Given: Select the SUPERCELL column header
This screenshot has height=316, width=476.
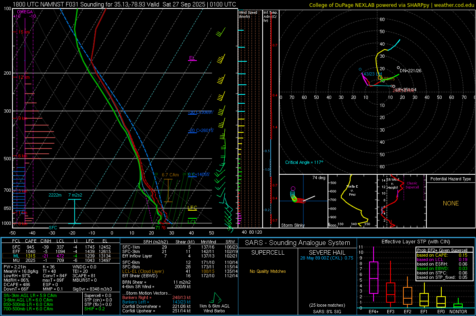Looking at the screenshot, I should [268, 253].
